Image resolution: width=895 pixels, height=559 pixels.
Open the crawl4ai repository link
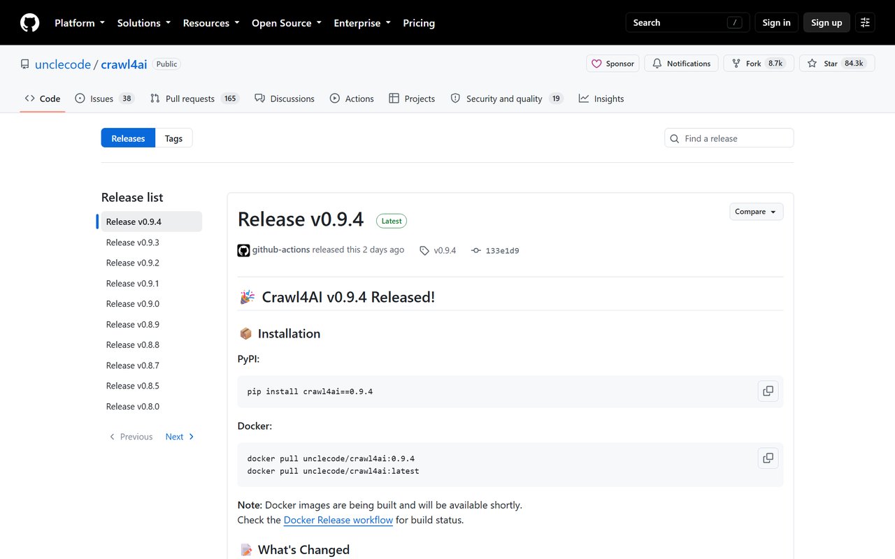[124, 64]
